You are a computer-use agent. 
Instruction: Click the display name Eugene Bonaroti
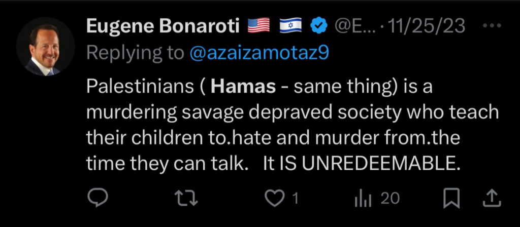click(x=164, y=25)
